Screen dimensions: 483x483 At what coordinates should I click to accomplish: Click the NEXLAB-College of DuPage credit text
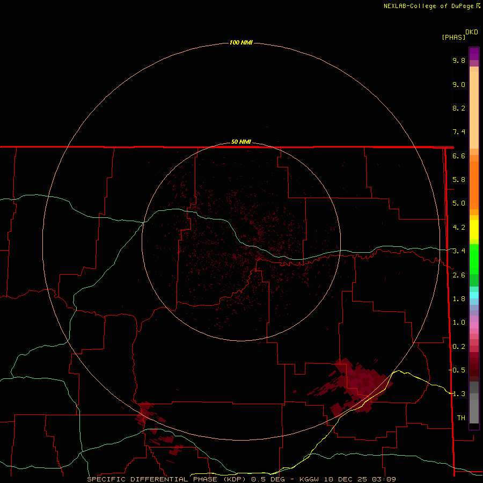point(429,6)
